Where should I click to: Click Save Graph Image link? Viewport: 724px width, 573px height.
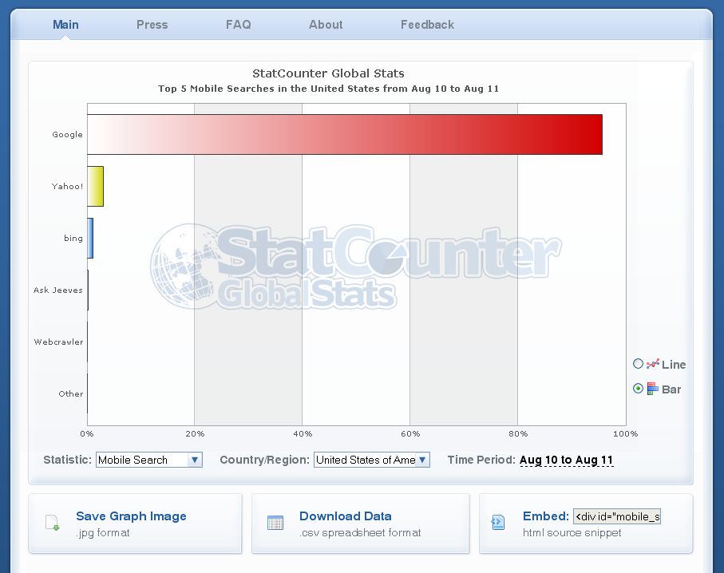tap(131, 516)
